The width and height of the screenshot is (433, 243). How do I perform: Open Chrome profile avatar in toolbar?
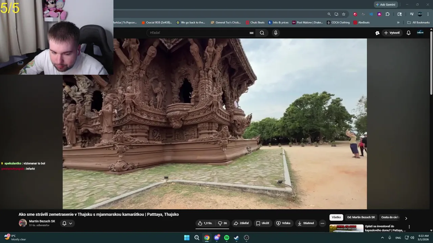point(420,14)
